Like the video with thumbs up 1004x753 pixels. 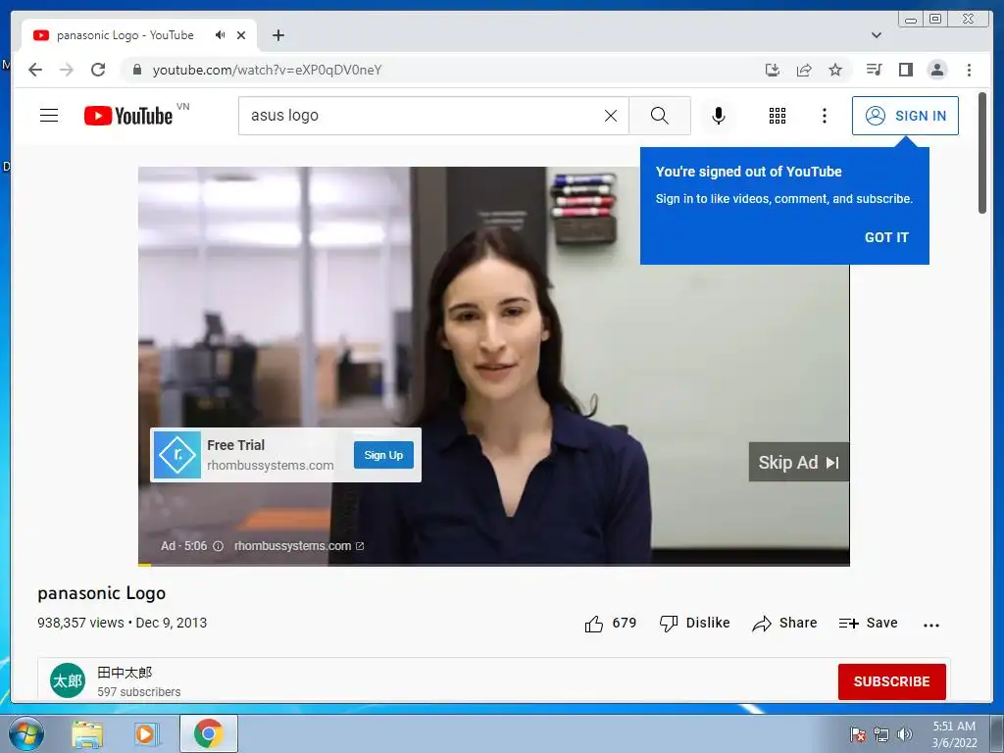(610, 623)
